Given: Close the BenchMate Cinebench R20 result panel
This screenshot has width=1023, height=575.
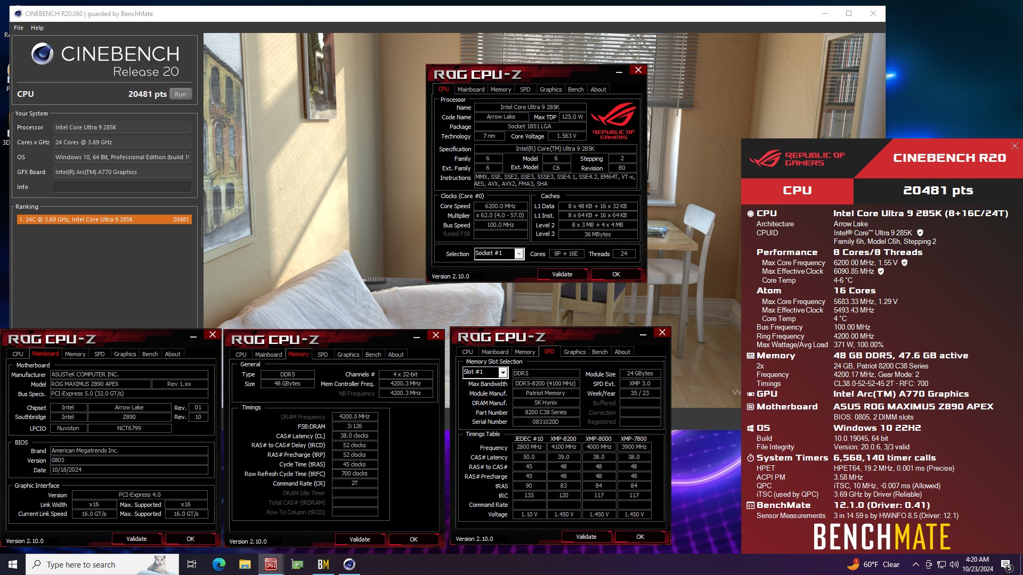Looking at the screenshot, I should click(1014, 146).
